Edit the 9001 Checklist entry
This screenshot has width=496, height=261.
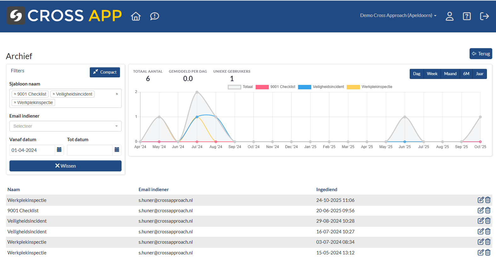(480, 210)
